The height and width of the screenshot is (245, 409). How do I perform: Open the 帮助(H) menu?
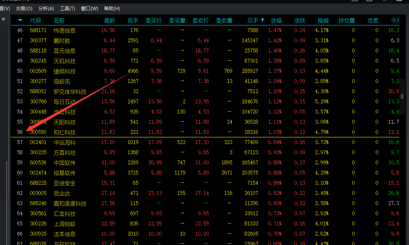point(112,8)
